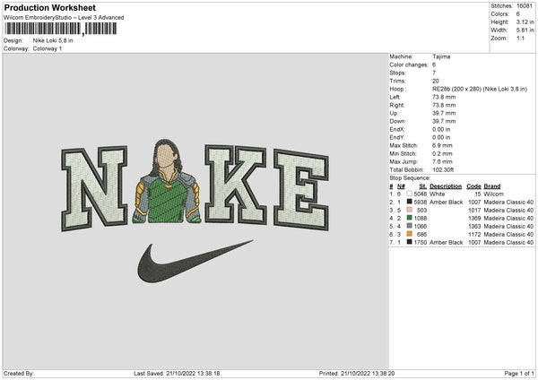Select the 'Code' column header
The height and width of the screenshot is (380, 538).
pos(473,186)
